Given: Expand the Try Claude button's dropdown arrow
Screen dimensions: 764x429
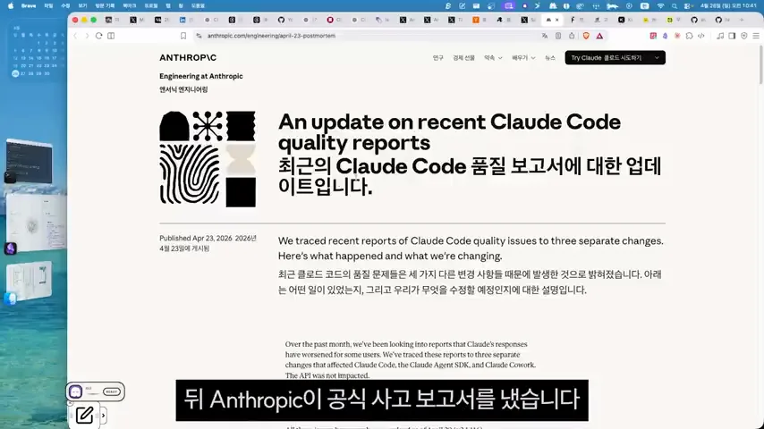Looking at the screenshot, I should tap(657, 57).
